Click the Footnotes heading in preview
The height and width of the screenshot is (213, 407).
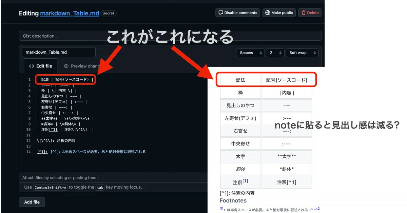pyautogui.click(x=233, y=200)
